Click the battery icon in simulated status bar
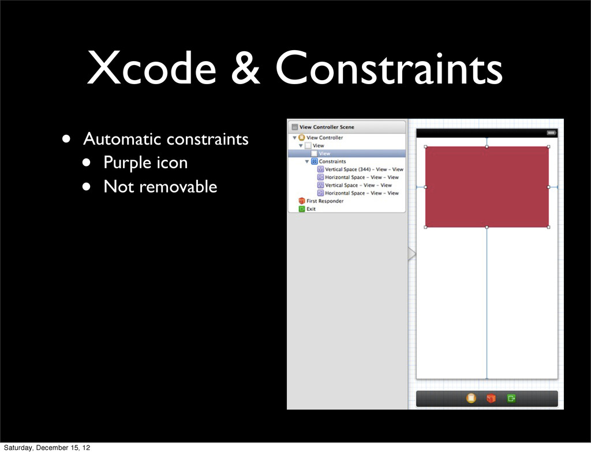Viewport: 591px width, 454px height. point(551,133)
